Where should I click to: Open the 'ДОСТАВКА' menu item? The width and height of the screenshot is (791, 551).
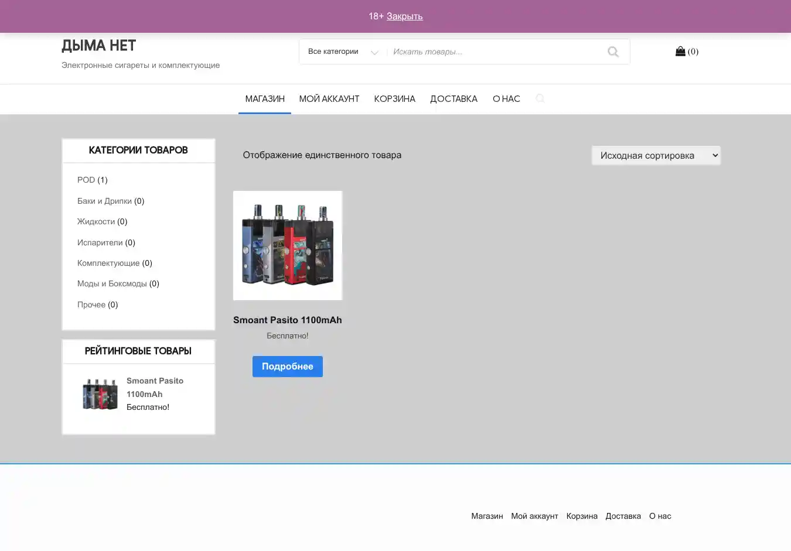(454, 99)
